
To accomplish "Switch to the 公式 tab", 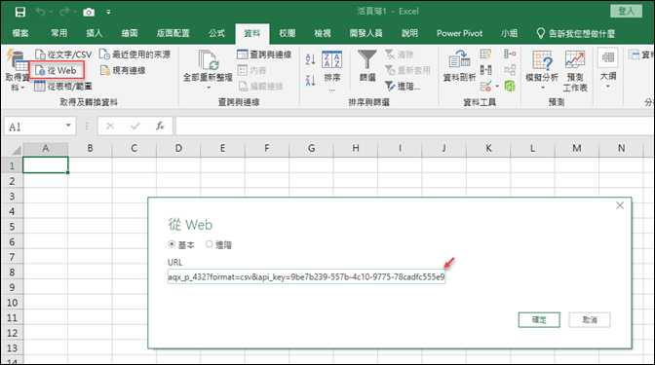I will [216, 33].
